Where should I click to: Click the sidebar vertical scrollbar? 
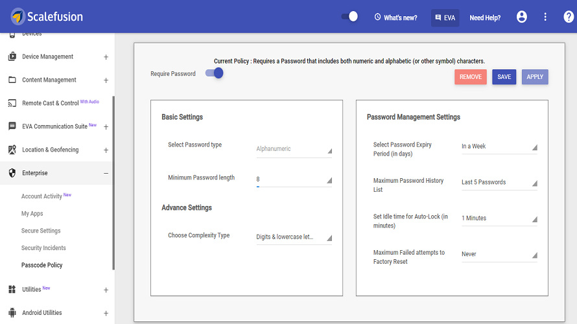(113, 181)
